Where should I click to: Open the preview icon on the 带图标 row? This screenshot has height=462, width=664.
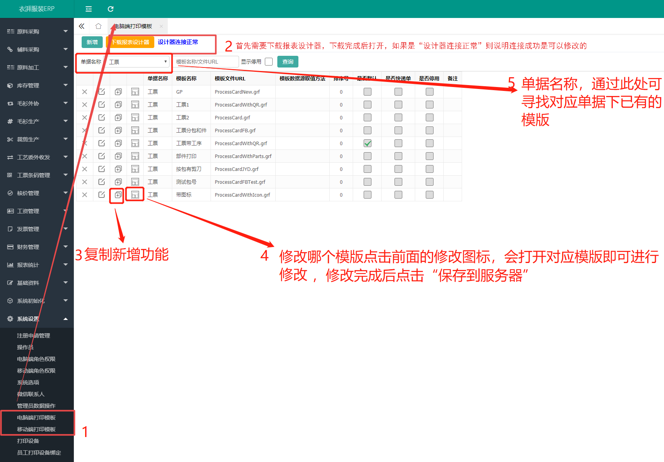135,195
